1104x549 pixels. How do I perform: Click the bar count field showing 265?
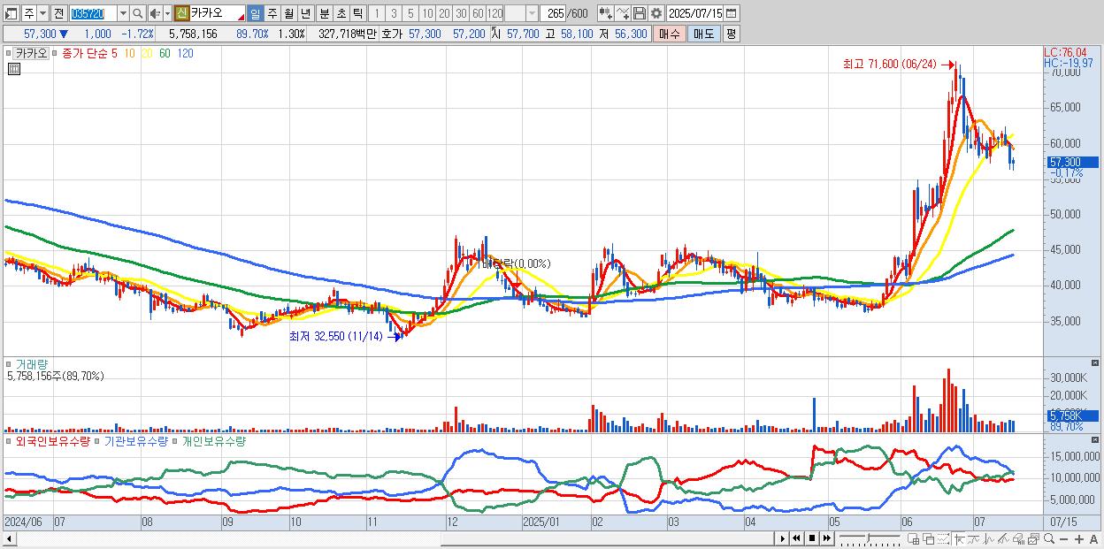pyautogui.click(x=554, y=14)
